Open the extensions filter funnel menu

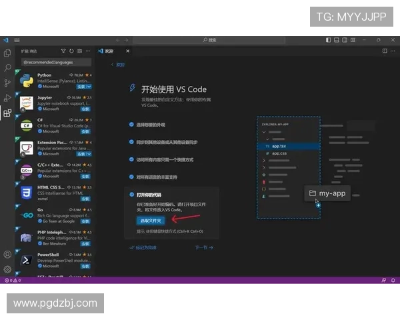pos(63,51)
